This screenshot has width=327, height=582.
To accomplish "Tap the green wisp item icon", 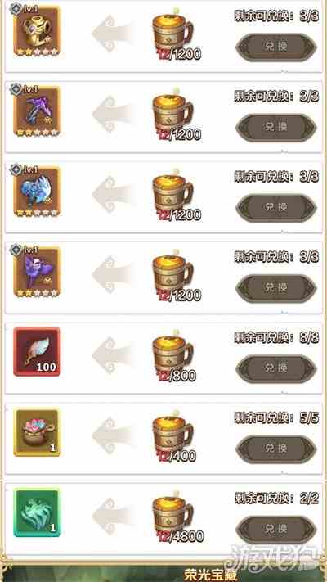I will click(x=37, y=512).
